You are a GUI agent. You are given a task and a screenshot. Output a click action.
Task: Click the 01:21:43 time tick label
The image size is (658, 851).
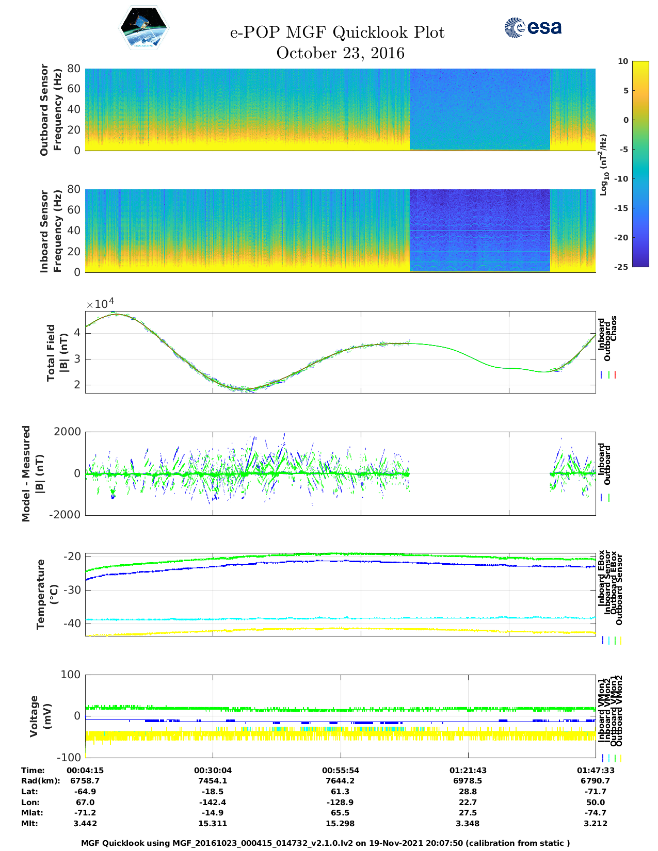[468, 771]
